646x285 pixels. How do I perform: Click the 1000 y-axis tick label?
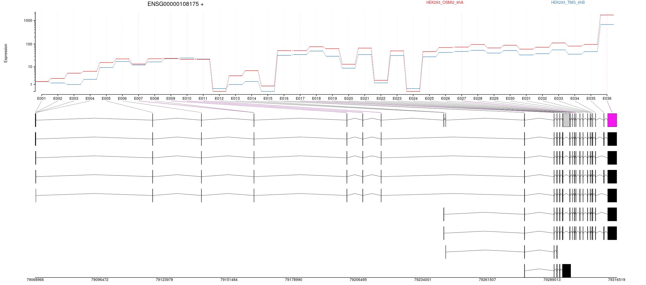tap(28, 20)
